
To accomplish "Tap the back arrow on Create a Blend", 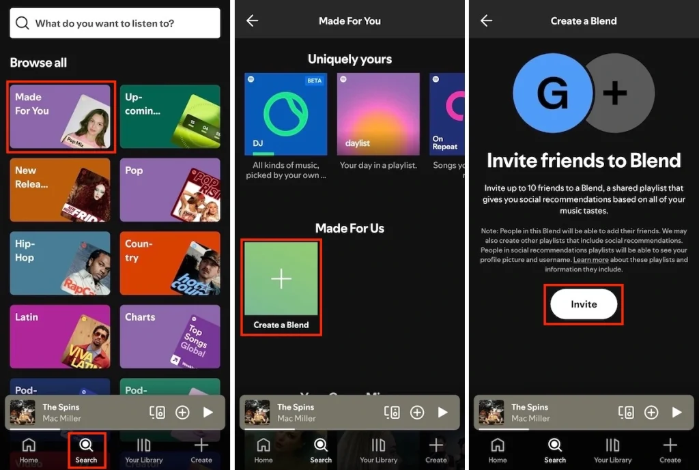I will click(x=486, y=20).
